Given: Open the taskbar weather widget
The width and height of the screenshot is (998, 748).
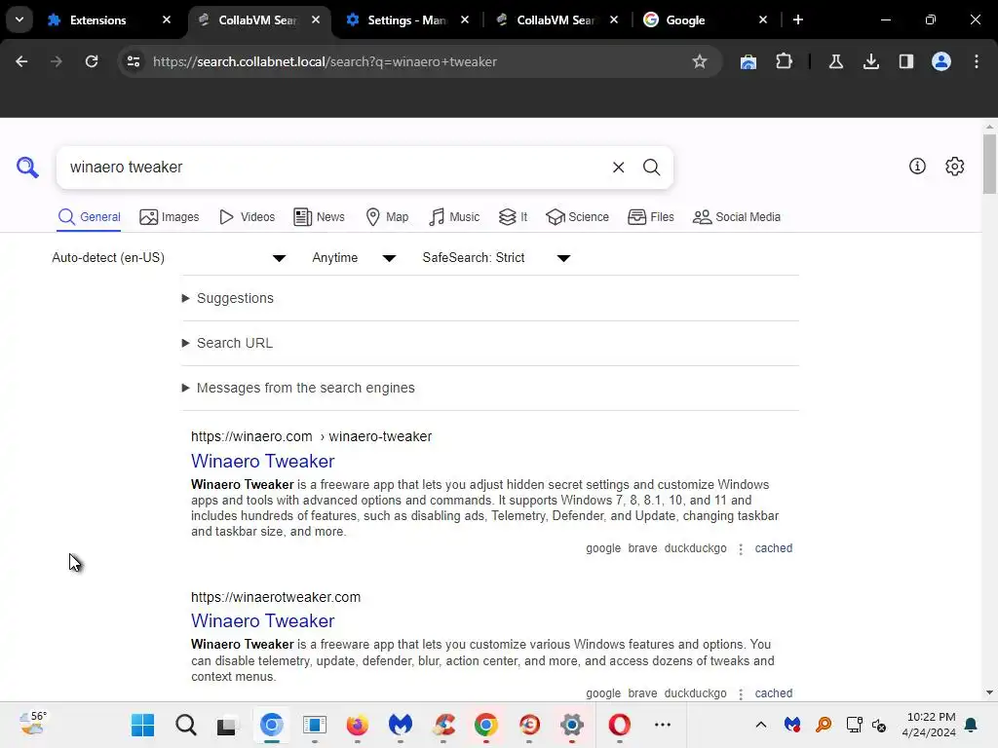Looking at the screenshot, I should (x=32, y=724).
